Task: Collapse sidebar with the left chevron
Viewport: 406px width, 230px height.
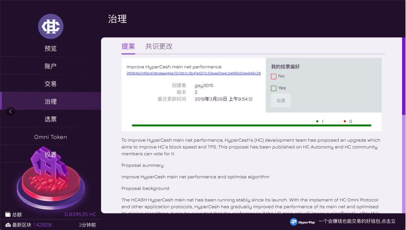Action: click(x=11, y=111)
